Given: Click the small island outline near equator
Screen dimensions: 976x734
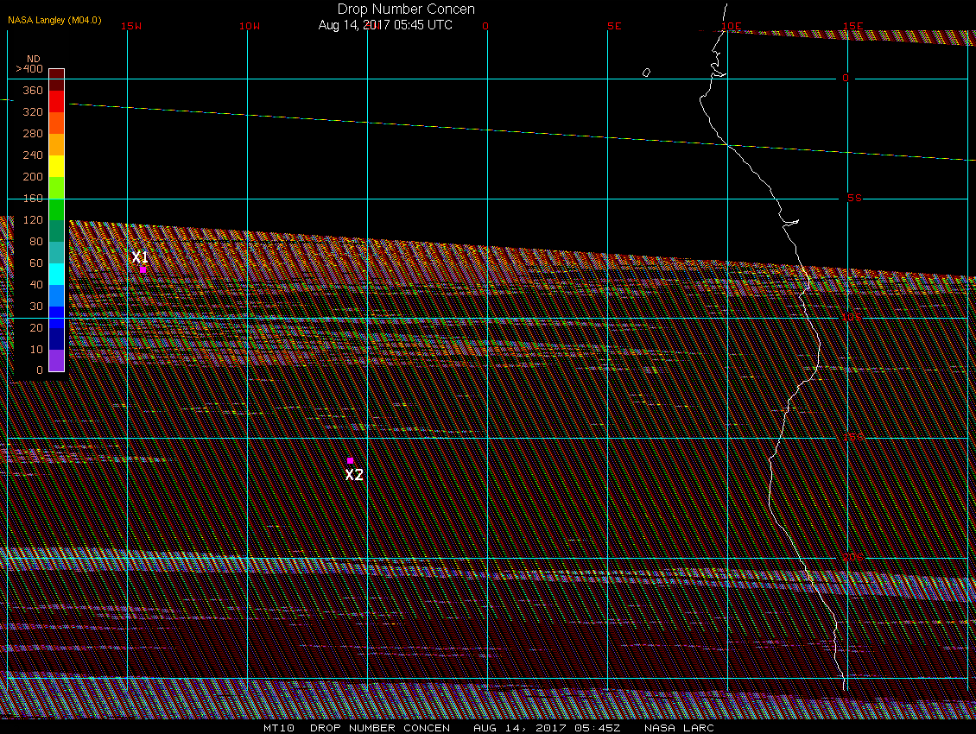Looking at the screenshot, I should 646,73.
